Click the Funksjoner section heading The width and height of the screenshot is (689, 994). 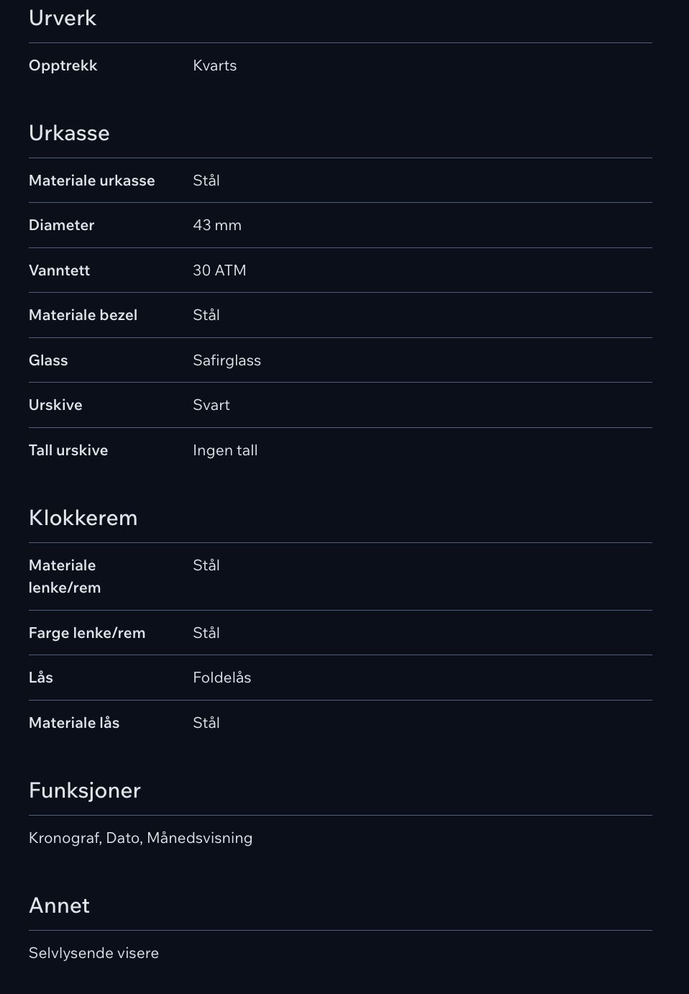pos(85,790)
